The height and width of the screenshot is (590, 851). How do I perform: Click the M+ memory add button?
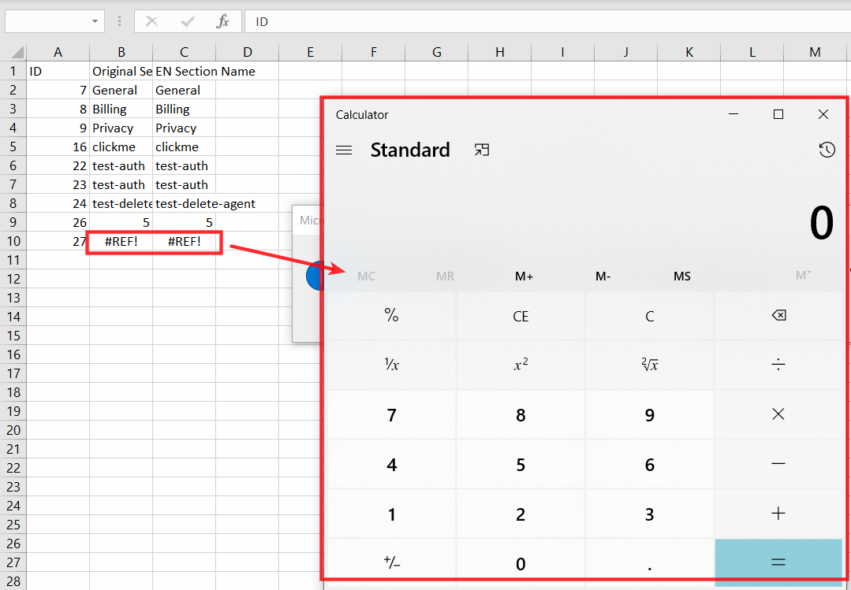pyautogui.click(x=524, y=276)
